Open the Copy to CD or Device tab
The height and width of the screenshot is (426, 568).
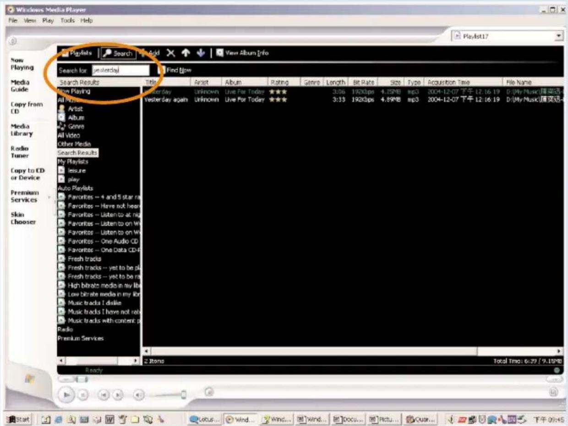pyautogui.click(x=27, y=174)
